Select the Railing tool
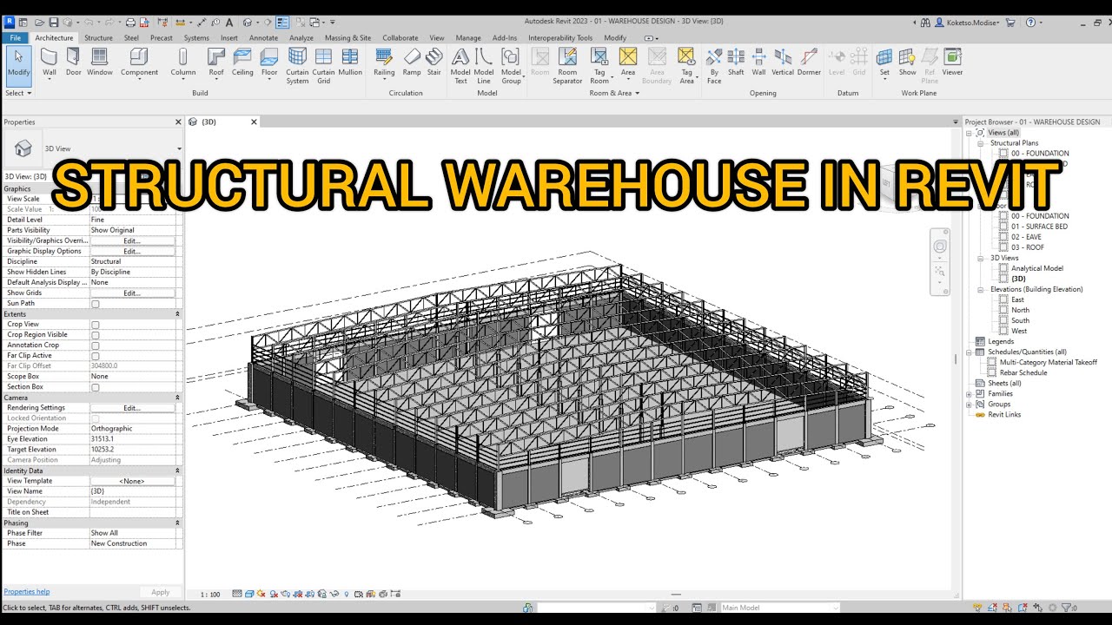The image size is (1112, 625). pos(384,62)
